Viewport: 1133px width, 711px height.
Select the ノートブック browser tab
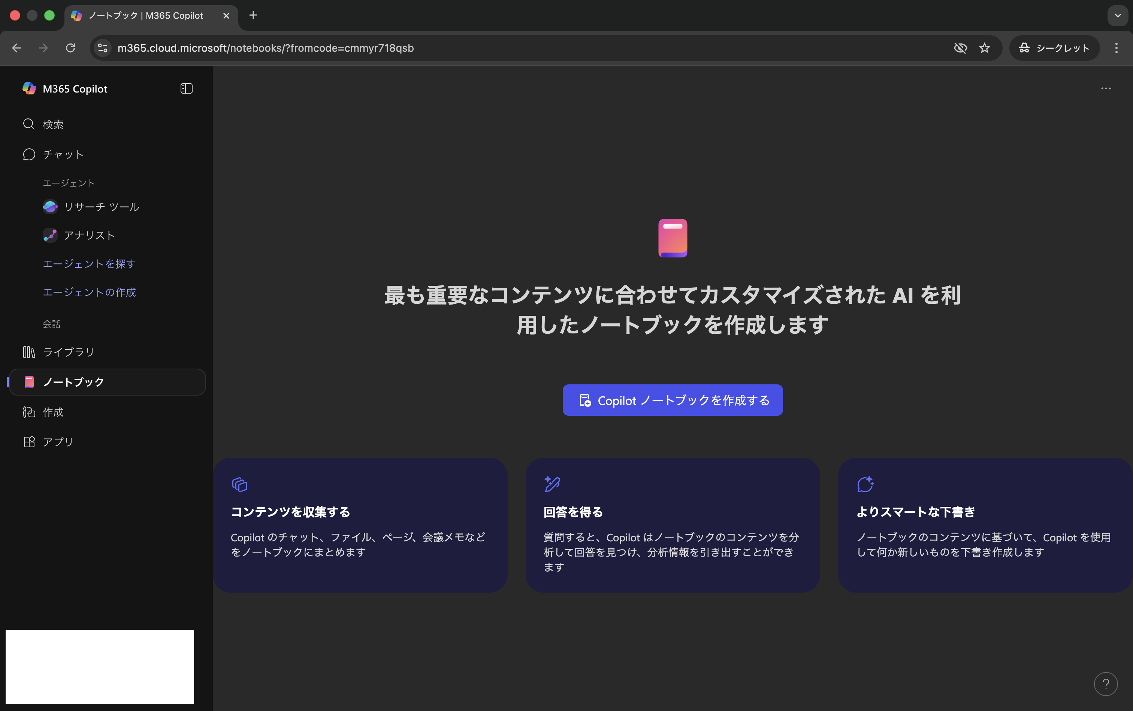pos(146,15)
